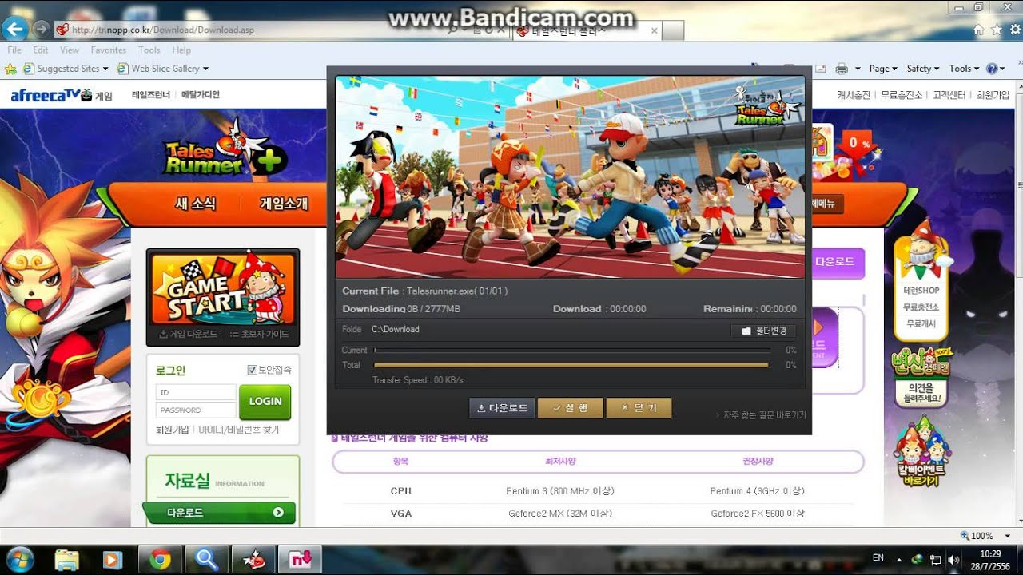Open the Windows Start orb

[21, 559]
